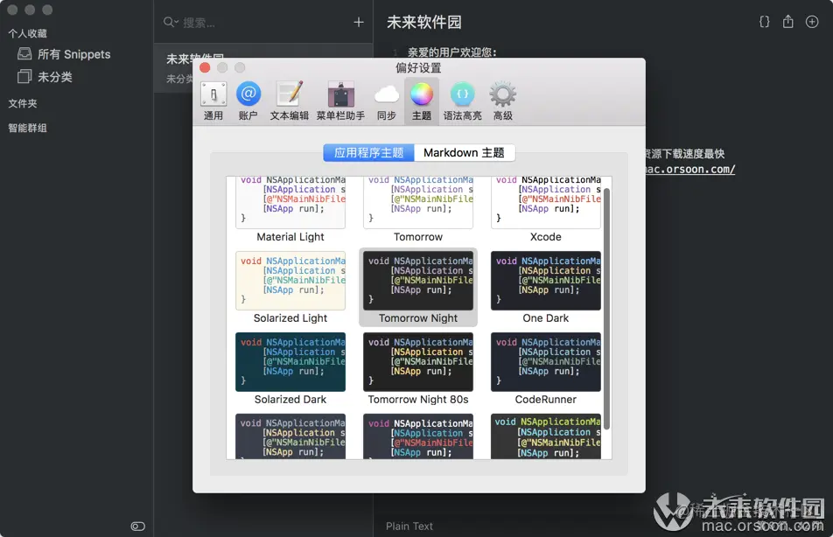Choose the Tomorrow Night 80s theme thumbnail
This screenshot has height=537, width=833.
(x=418, y=362)
